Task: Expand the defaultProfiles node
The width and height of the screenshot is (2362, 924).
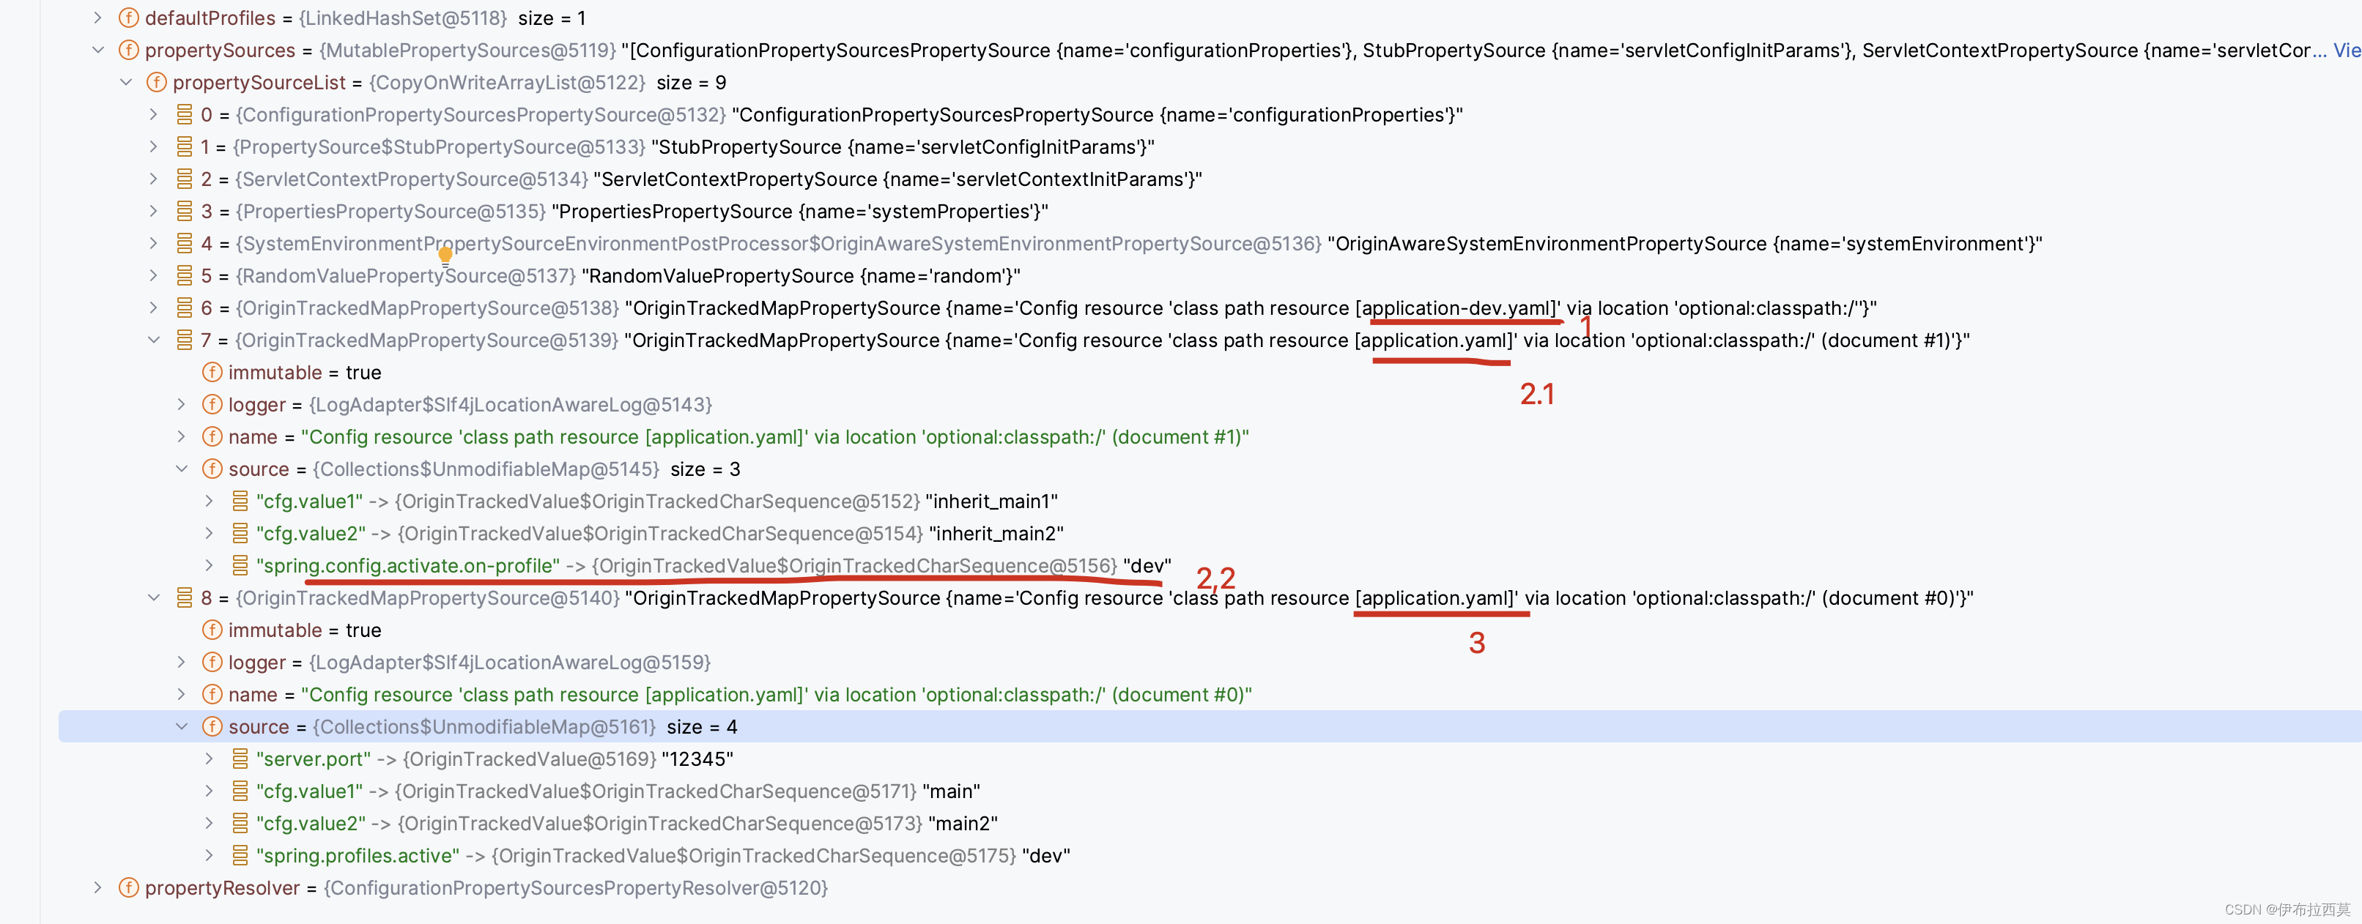Action: [98, 18]
